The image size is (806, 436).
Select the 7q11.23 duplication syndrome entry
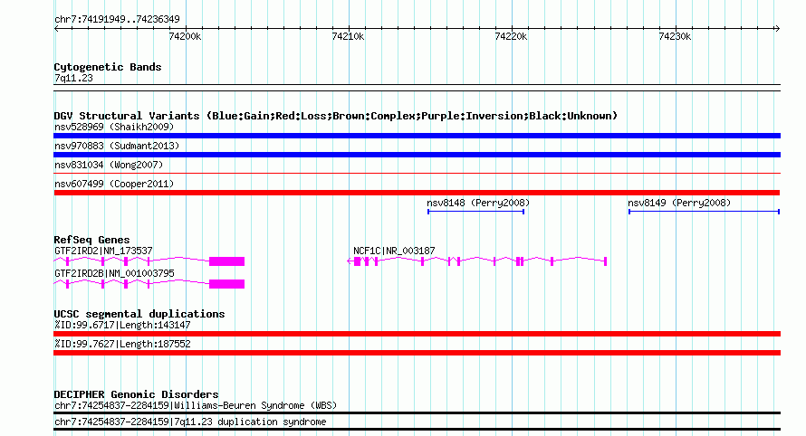pyautogui.click(x=190, y=422)
